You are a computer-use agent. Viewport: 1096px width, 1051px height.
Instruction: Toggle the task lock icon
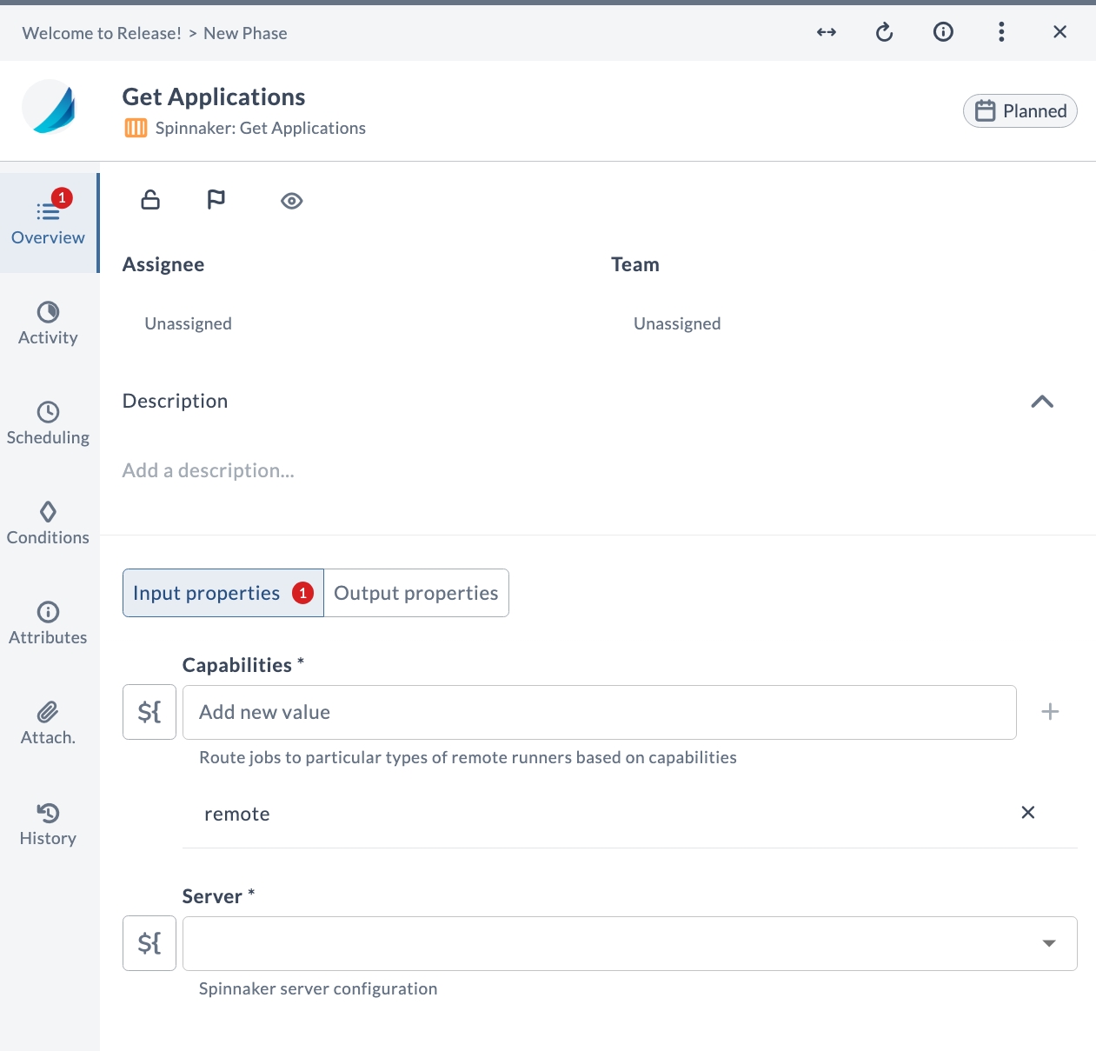click(x=150, y=201)
